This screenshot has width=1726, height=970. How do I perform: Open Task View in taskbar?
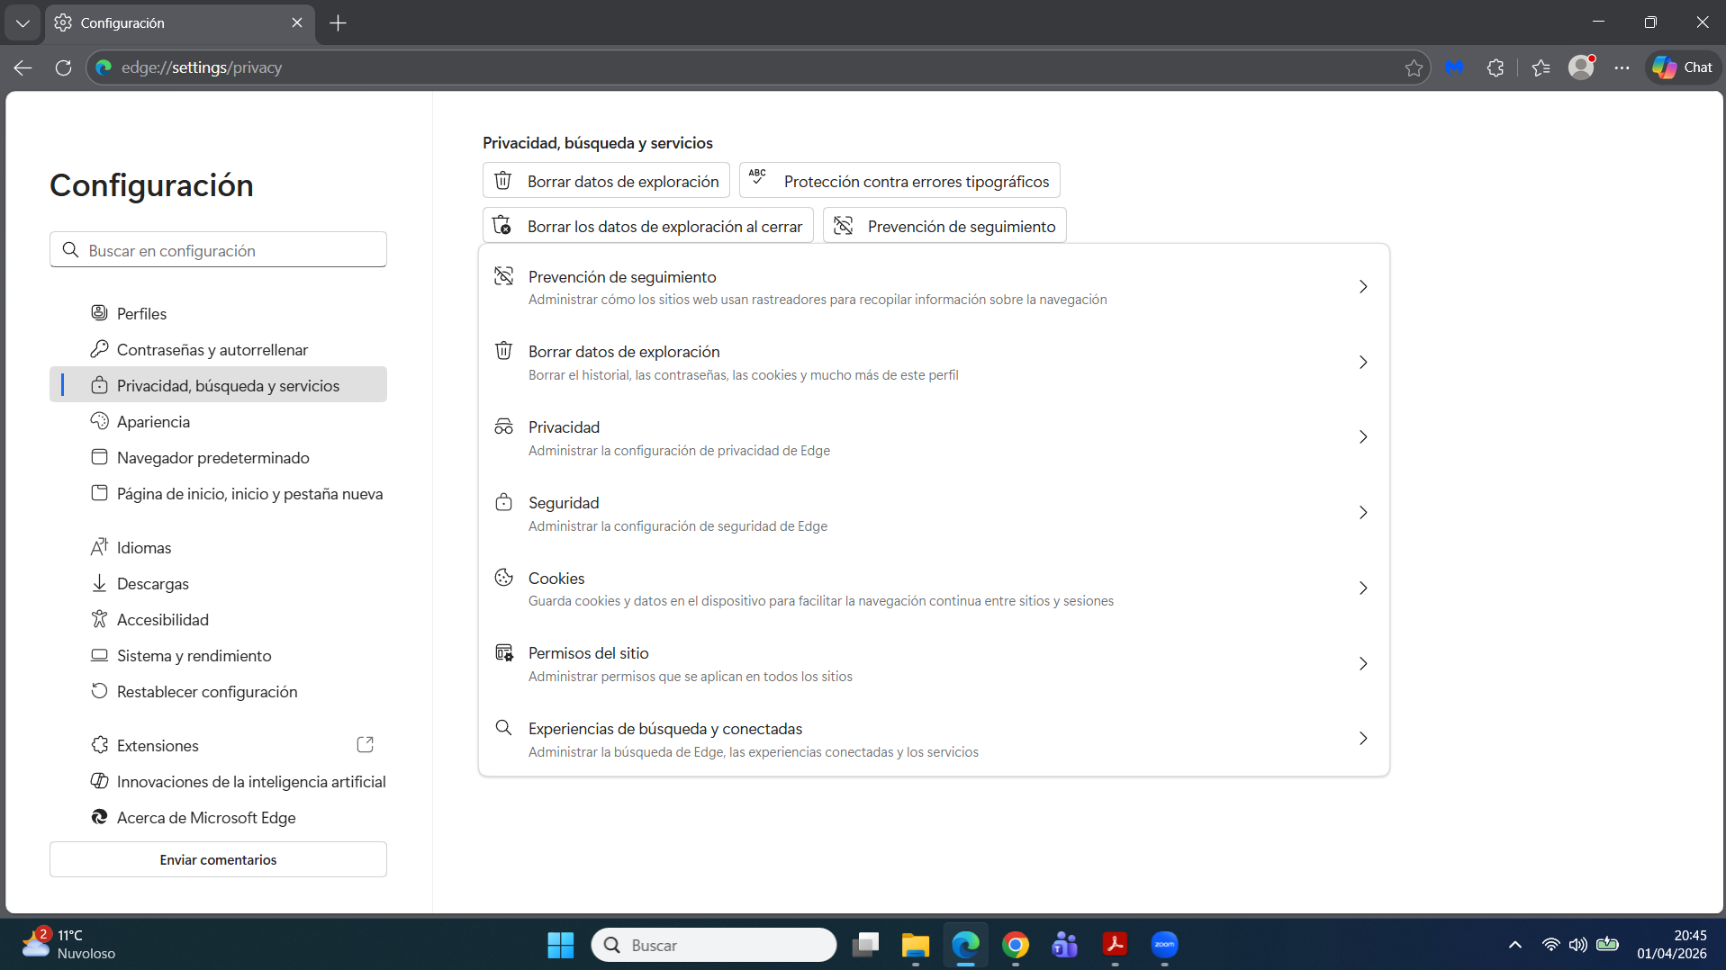click(x=865, y=945)
